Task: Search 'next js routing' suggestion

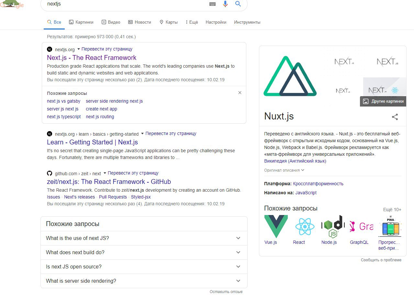Action: pyautogui.click(x=100, y=117)
